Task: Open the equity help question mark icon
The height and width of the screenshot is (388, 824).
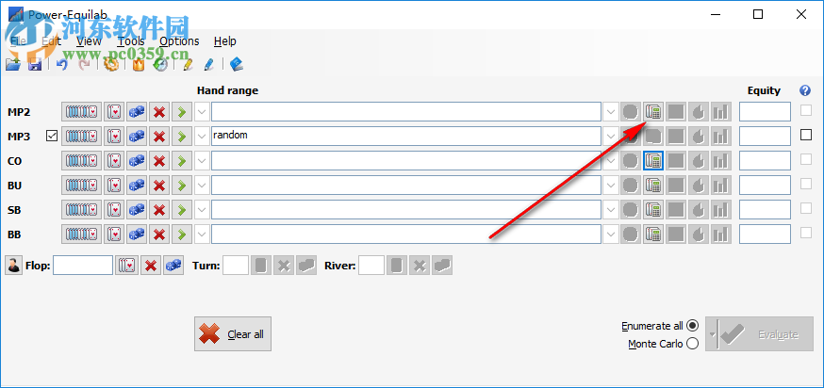Action: [804, 90]
